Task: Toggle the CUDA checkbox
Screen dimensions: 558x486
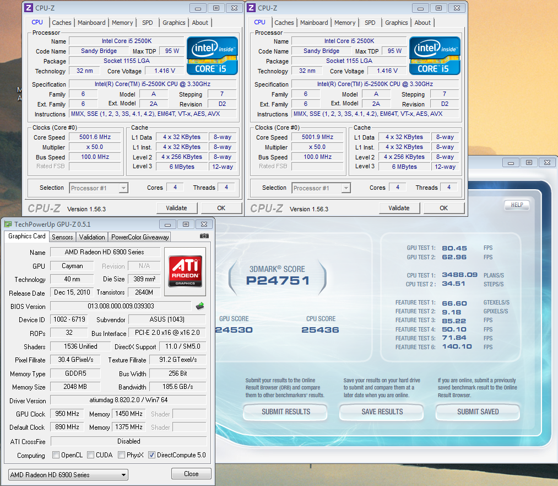Action: click(90, 455)
